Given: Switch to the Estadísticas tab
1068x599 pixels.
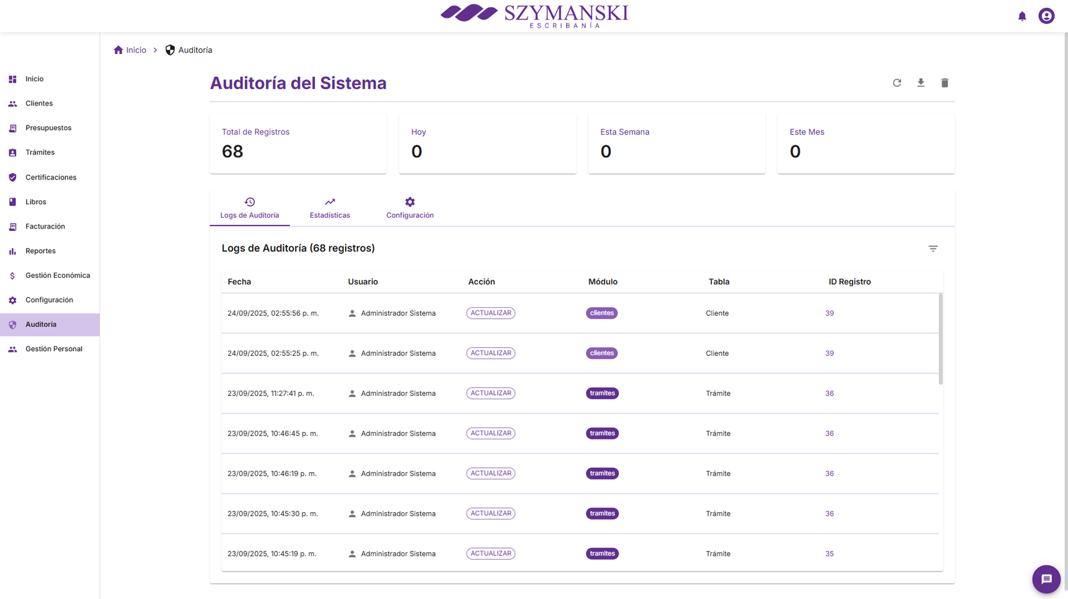Looking at the screenshot, I should click(330, 208).
